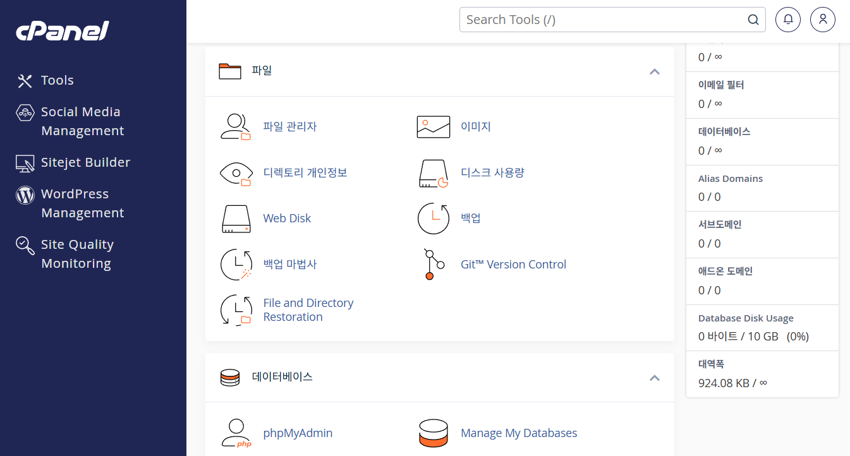Click the 이미지 picture icon
Screen dimensions: 850x456
click(x=434, y=126)
